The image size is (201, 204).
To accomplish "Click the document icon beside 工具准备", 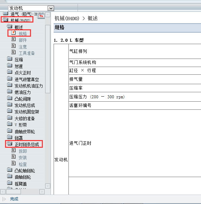I will (x=13, y=52).
